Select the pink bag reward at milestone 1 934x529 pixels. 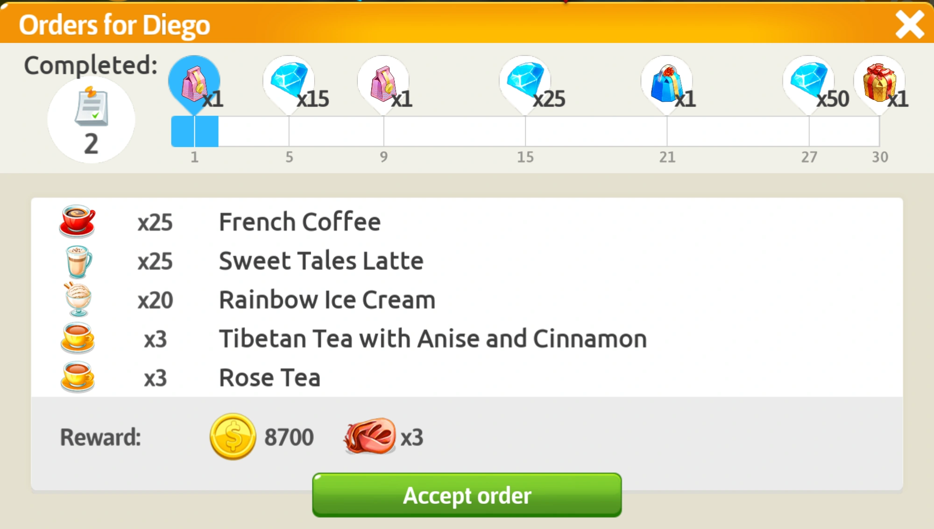pyautogui.click(x=194, y=84)
